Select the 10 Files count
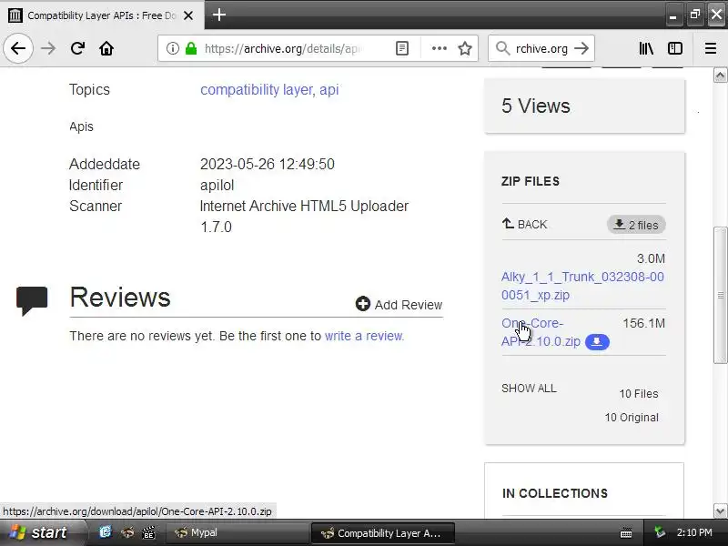 pyautogui.click(x=639, y=394)
